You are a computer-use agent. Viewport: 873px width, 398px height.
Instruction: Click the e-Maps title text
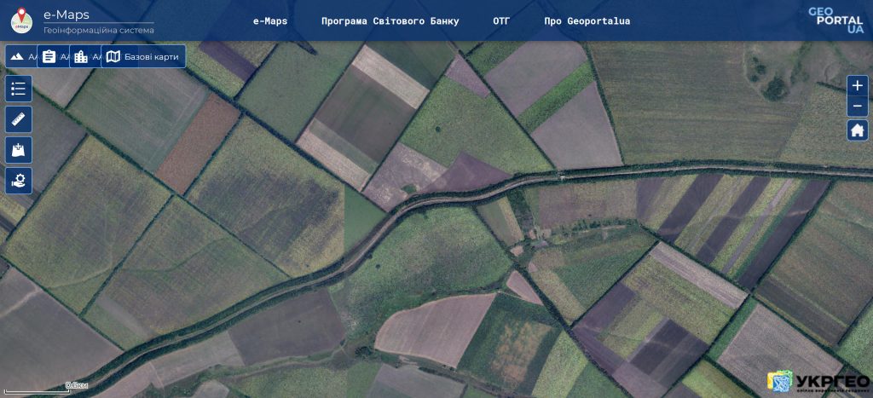click(66, 15)
